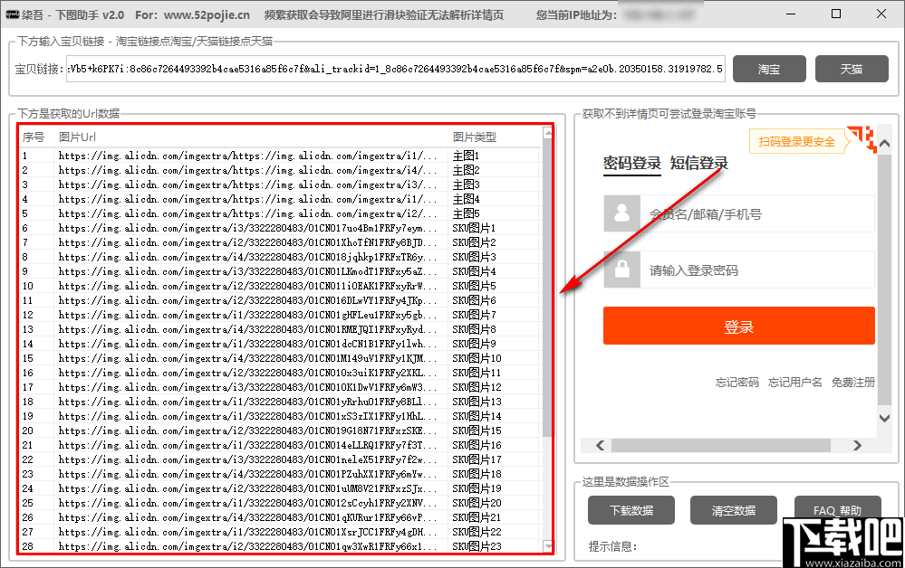905x568 pixels.
Task: Click the 图片类型 column header
Action: 475,137
